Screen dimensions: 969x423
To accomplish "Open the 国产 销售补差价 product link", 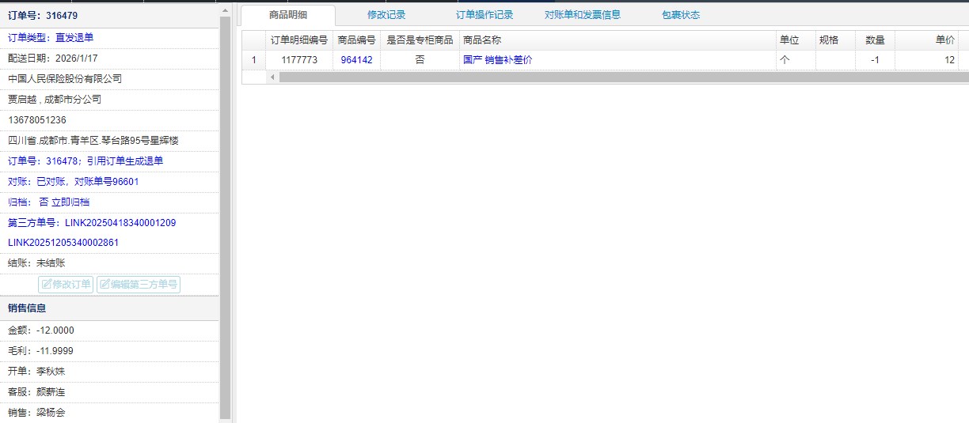I will point(497,60).
